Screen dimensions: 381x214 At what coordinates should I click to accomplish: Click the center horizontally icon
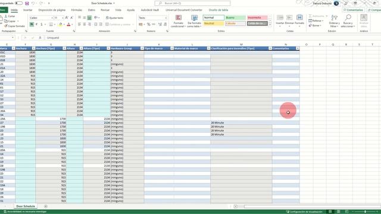pos(85,24)
